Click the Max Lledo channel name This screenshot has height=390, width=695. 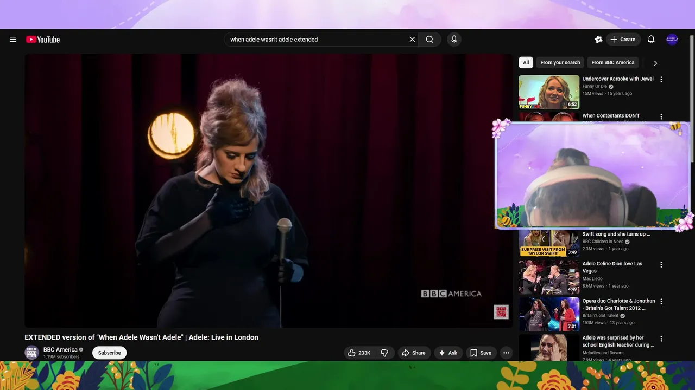pyautogui.click(x=592, y=279)
